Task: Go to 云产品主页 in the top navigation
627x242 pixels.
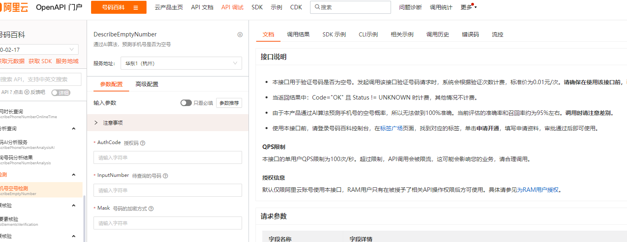Action: click(x=169, y=7)
